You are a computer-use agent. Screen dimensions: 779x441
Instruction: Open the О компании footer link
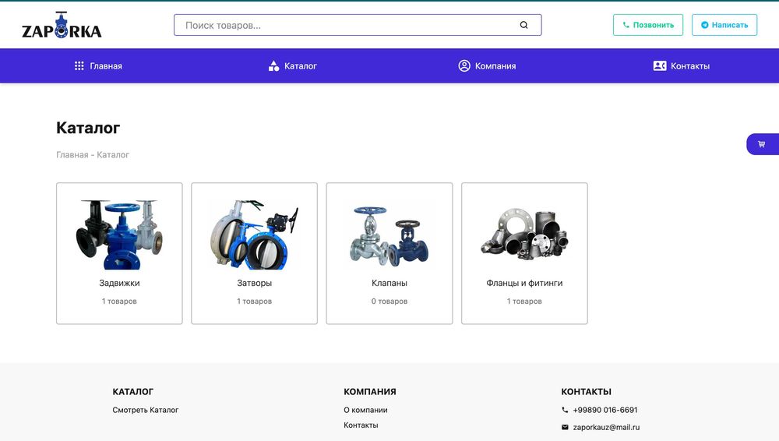click(x=365, y=410)
